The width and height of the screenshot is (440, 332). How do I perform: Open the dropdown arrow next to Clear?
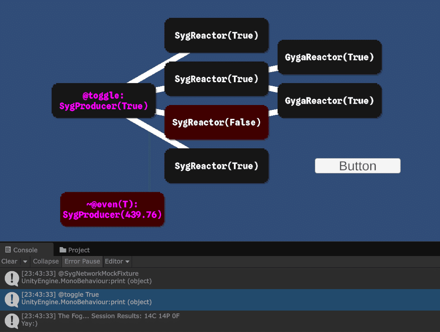coord(25,261)
